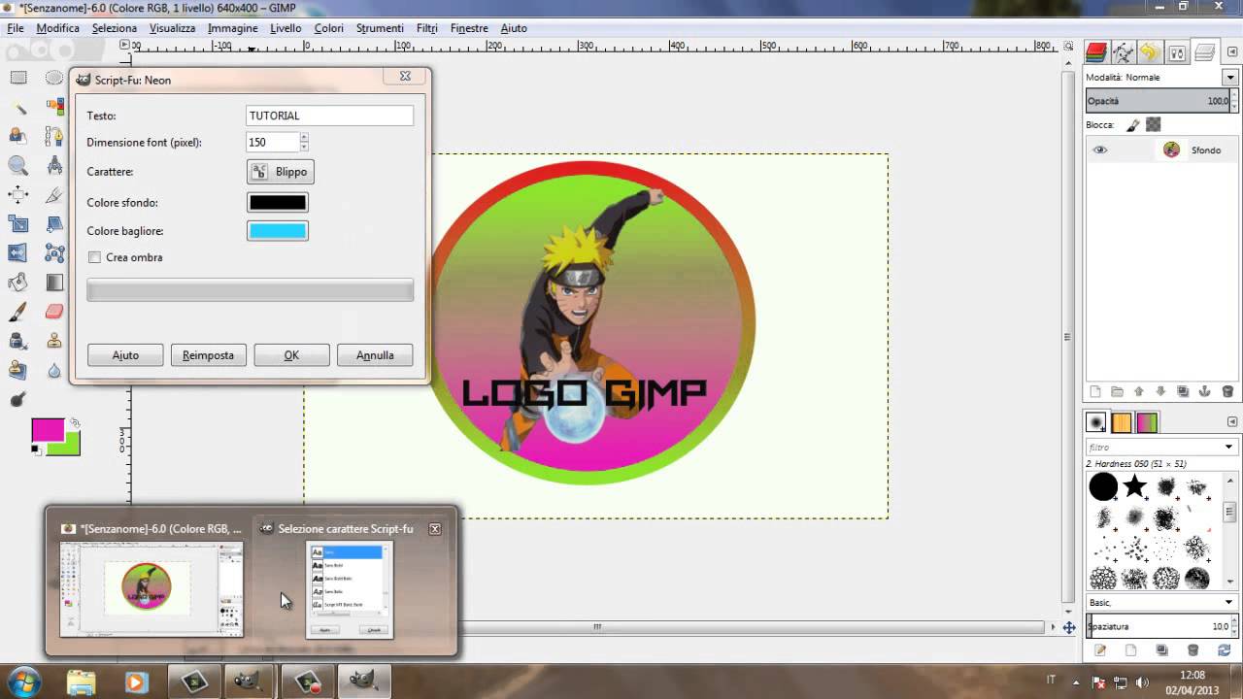Create a new layer in Layers panel

pos(1095,391)
